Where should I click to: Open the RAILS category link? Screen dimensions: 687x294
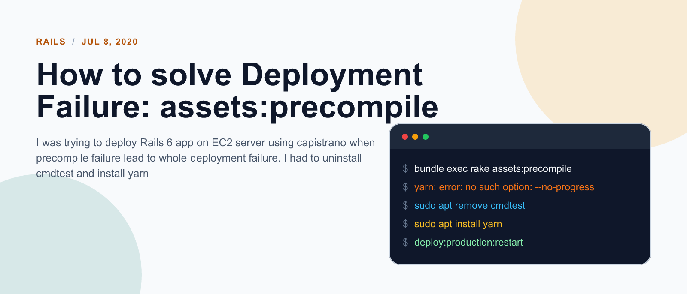click(51, 42)
